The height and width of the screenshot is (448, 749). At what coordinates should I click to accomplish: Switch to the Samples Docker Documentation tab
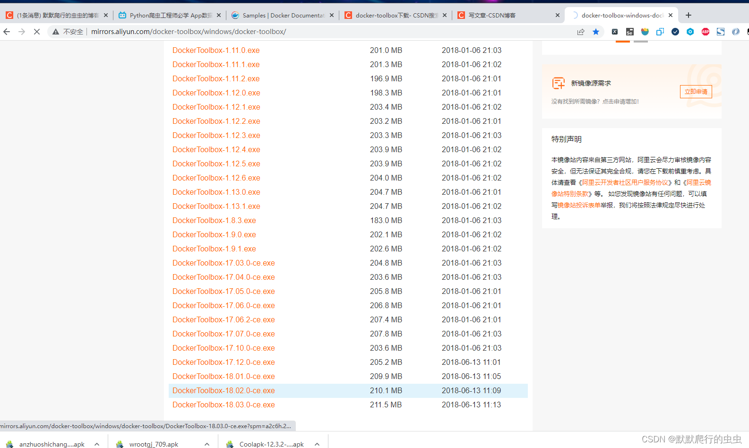(282, 15)
